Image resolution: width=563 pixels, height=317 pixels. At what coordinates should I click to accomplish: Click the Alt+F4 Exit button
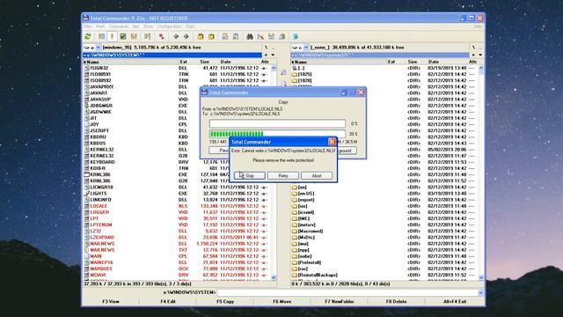(455, 301)
